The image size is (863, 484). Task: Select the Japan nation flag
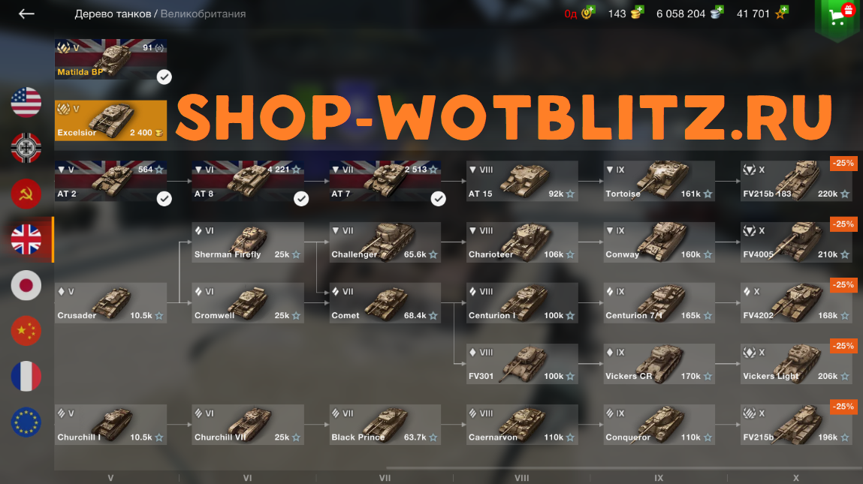tap(26, 285)
